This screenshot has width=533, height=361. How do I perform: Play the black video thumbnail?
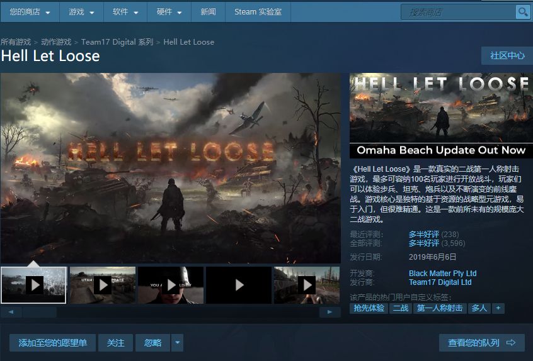239,285
